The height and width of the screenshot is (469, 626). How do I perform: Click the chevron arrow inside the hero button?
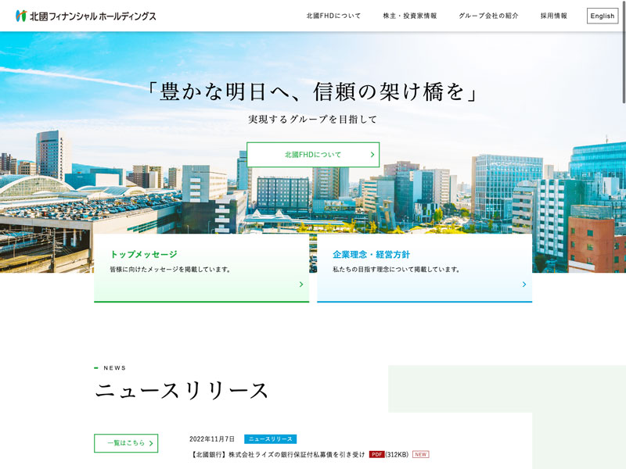click(x=372, y=155)
